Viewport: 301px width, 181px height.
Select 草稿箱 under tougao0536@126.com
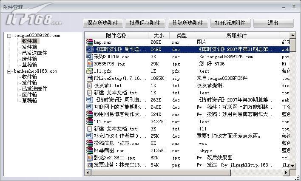tap(29, 65)
